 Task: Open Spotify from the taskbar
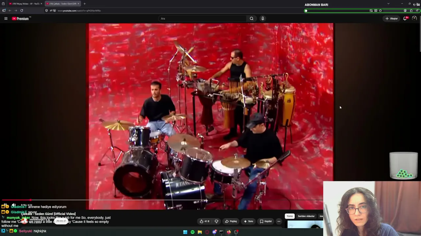point(192,232)
